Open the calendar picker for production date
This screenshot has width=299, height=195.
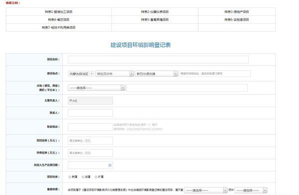point(110,165)
